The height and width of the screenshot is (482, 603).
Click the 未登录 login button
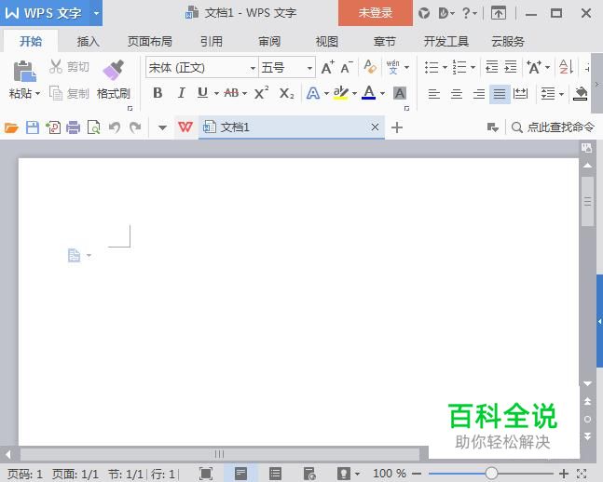pyautogui.click(x=376, y=13)
